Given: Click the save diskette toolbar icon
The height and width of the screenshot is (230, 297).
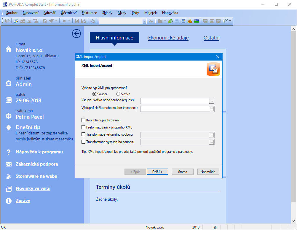Looking at the screenshot, I should click(77, 21).
